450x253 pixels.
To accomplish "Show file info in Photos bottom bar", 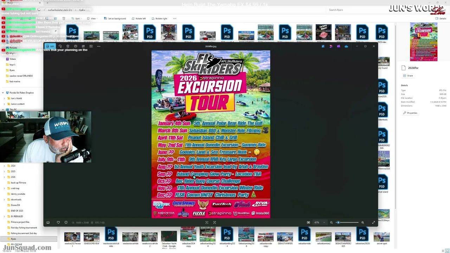I will tap(66, 222).
